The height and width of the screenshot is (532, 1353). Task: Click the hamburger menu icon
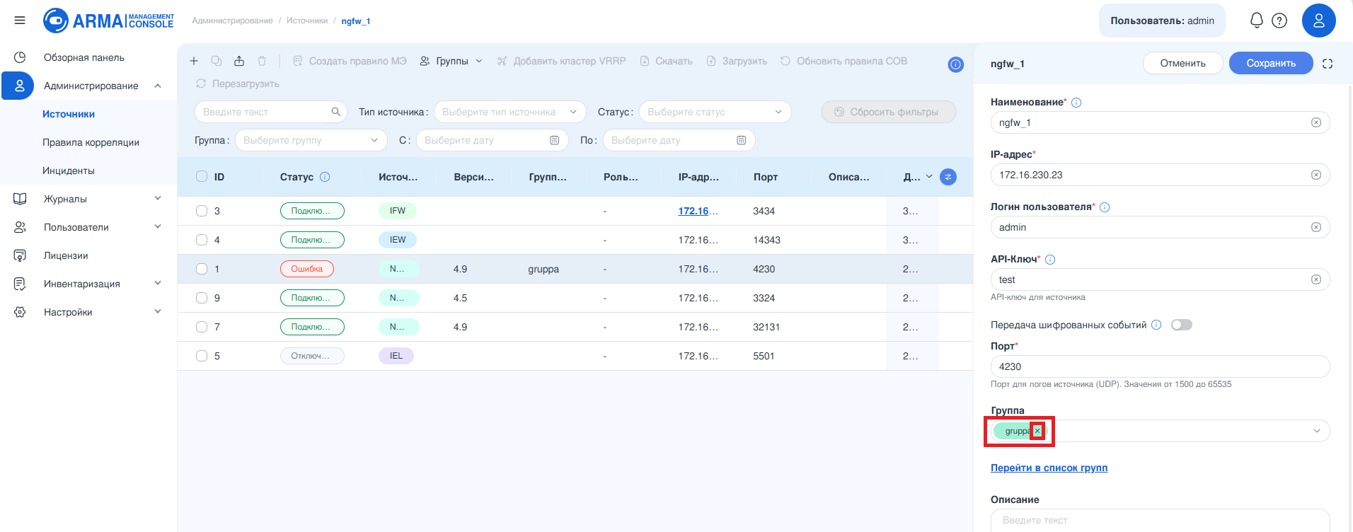click(x=20, y=21)
